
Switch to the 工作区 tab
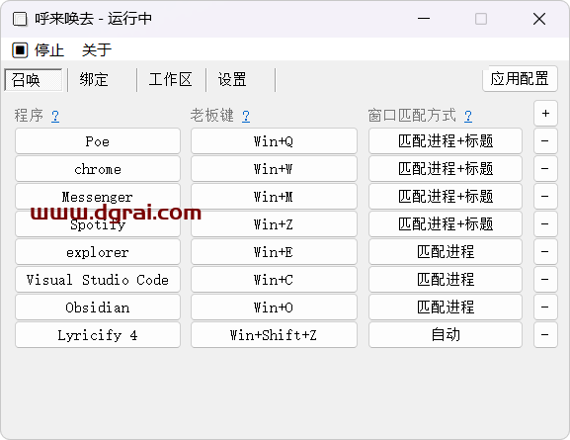click(170, 80)
